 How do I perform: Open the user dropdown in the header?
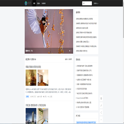coord(96,3)
